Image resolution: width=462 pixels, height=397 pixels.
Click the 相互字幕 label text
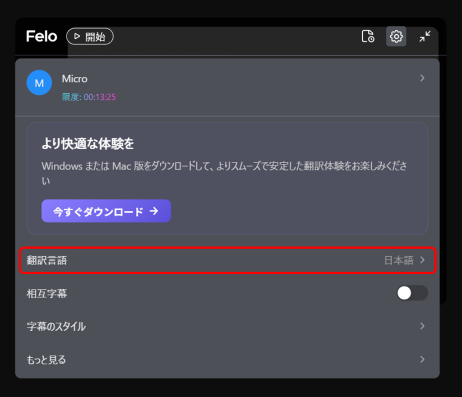[x=47, y=294]
